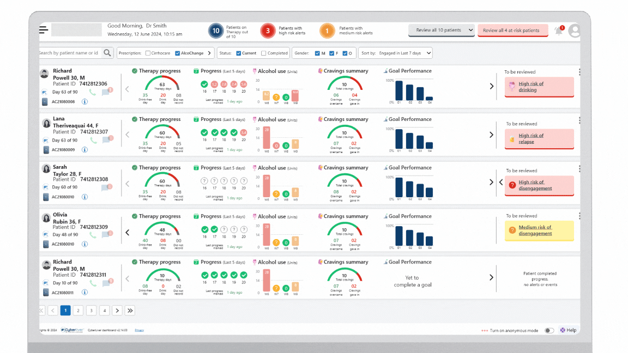628x353 pixels.
Task: Go to page 3 of results
Action: pos(92,311)
